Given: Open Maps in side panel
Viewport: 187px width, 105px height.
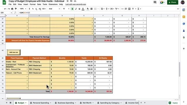Looking at the screenshot, I should coord(184,38).
